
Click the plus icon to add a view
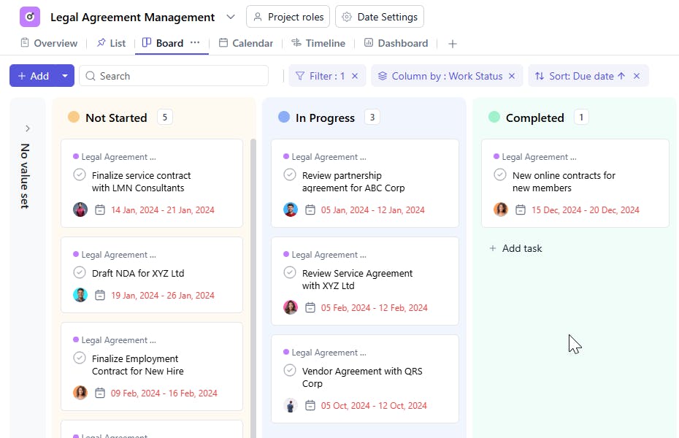(x=453, y=44)
